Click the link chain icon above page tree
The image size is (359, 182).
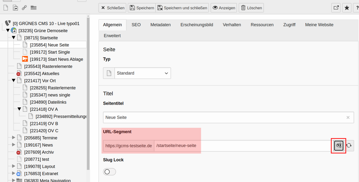[x=24, y=8]
